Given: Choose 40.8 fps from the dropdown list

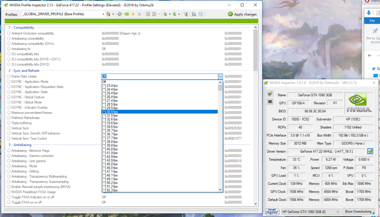Looking at the screenshot, I should click(x=160, y=149).
